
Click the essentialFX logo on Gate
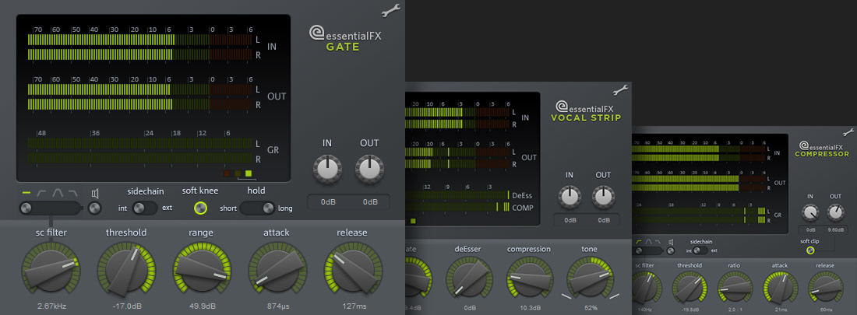[x=345, y=35]
